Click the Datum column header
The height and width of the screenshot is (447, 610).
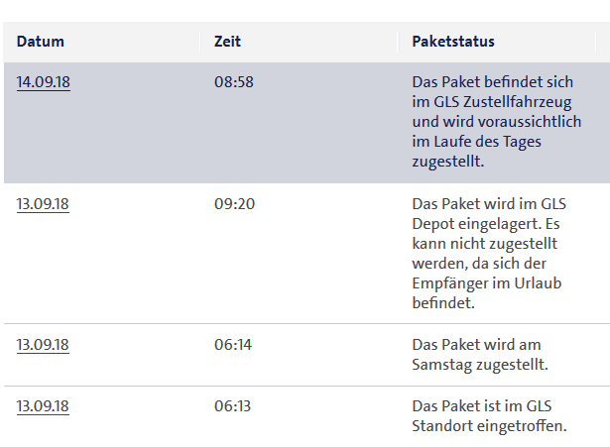point(41,42)
